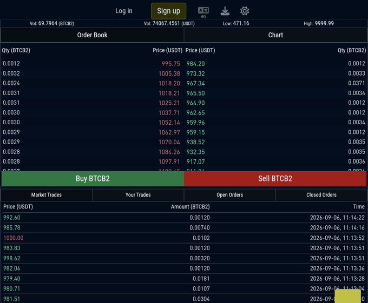Select ask price 1062.97
The width and height of the screenshot is (368, 303).
(x=169, y=132)
